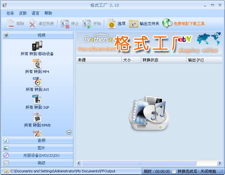This screenshot has width=225, height=175.
Task: Click the FFOutput path in status bar
Action: [63, 171]
